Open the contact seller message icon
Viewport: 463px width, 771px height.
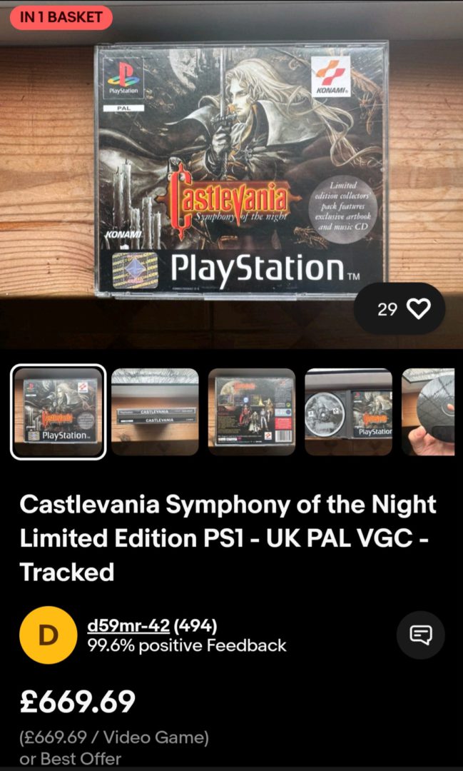pyautogui.click(x=421, y=635)
